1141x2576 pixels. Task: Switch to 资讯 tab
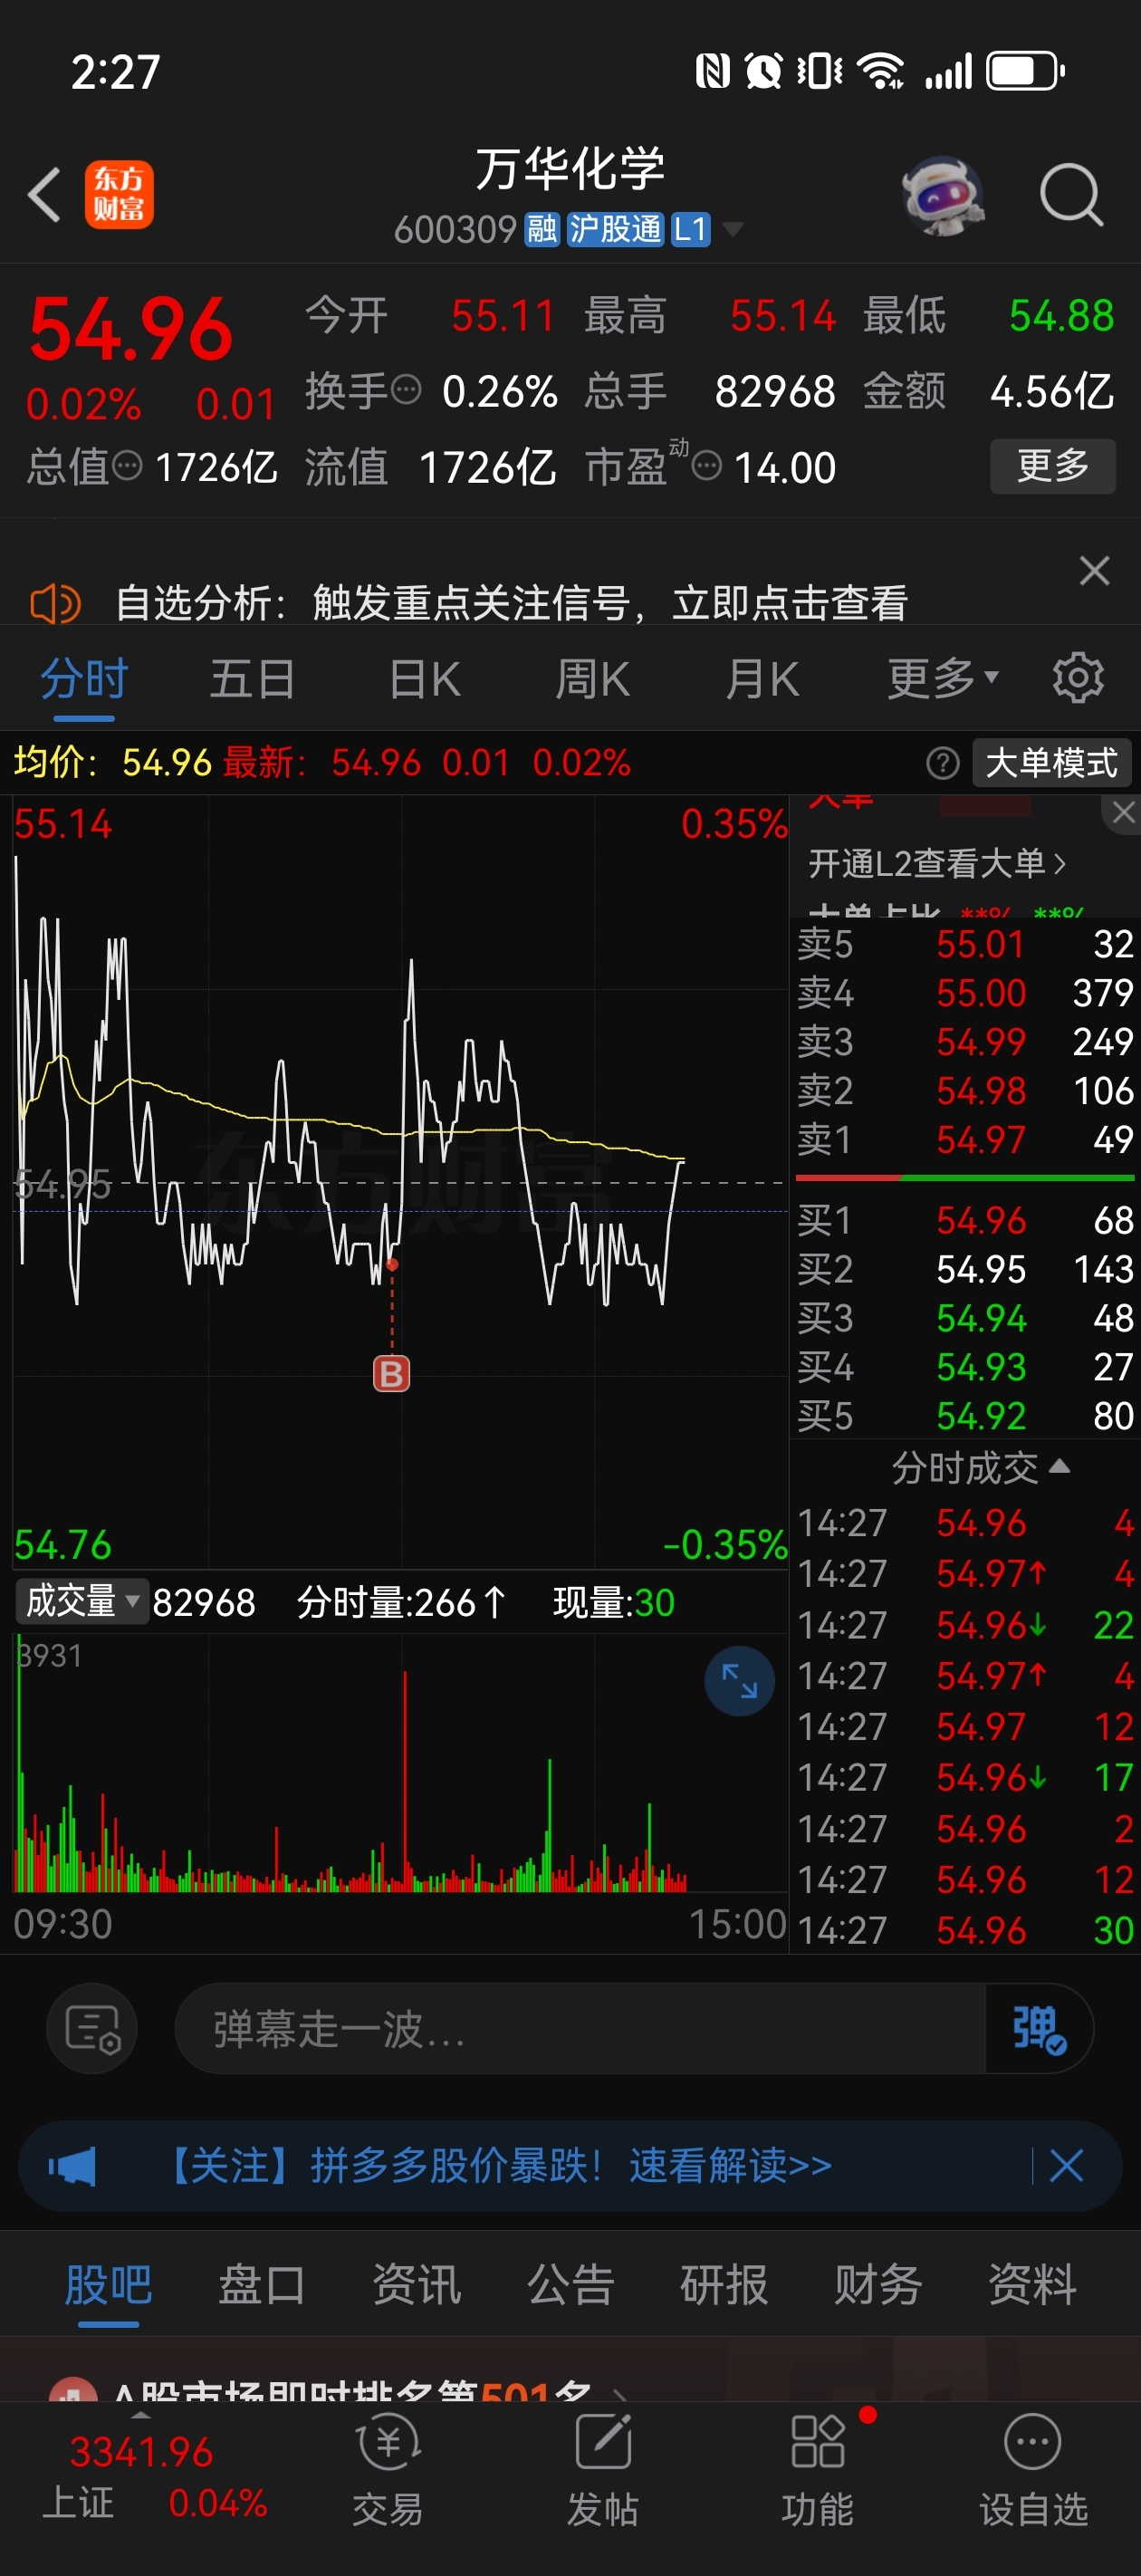[416, 2286]
